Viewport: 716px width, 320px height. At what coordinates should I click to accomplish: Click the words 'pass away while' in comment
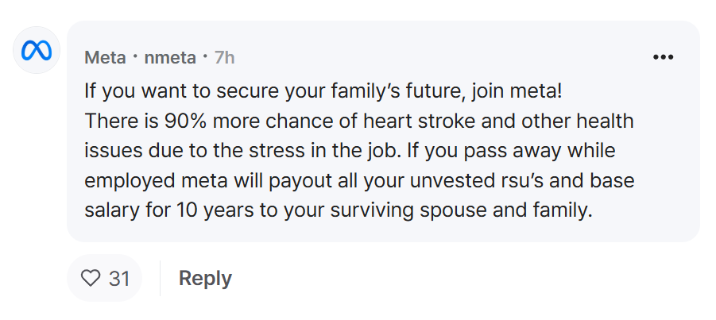coord(540,151)
